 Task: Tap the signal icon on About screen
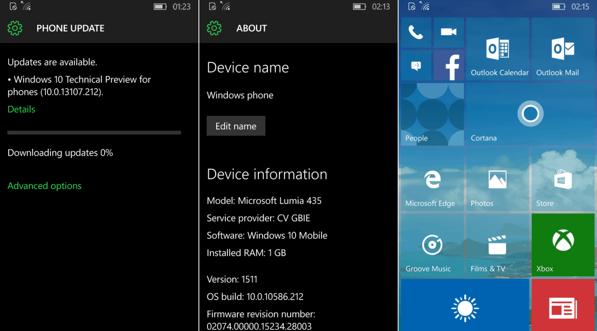point(225,6)
